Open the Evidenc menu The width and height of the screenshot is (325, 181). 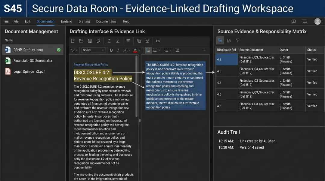tap(67, 21)
